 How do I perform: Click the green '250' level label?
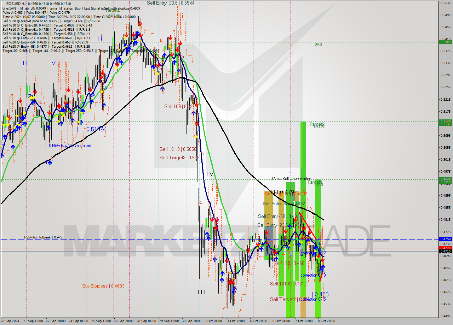(318, 45)
